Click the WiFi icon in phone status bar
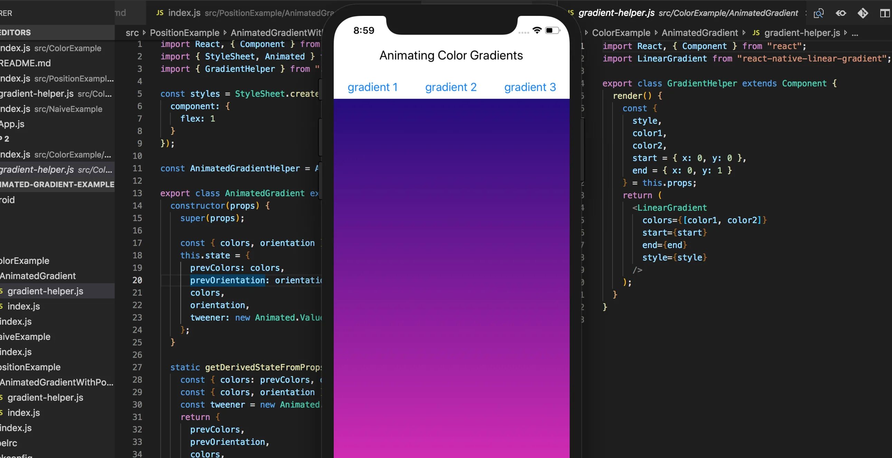892x458 pixels. [537, 30]
